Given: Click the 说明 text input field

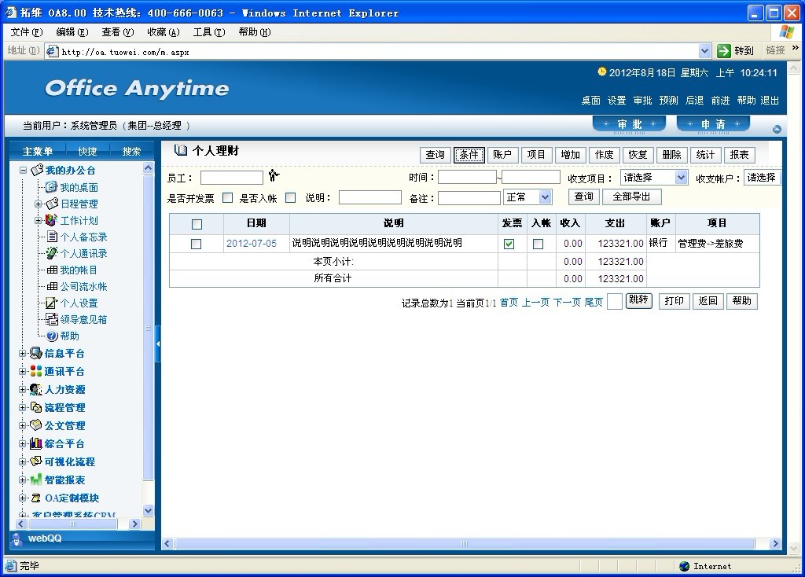Looking at the screenshot, I should click(x=369, y=197).
